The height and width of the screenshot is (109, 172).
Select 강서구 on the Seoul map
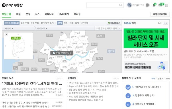[46, 50]
